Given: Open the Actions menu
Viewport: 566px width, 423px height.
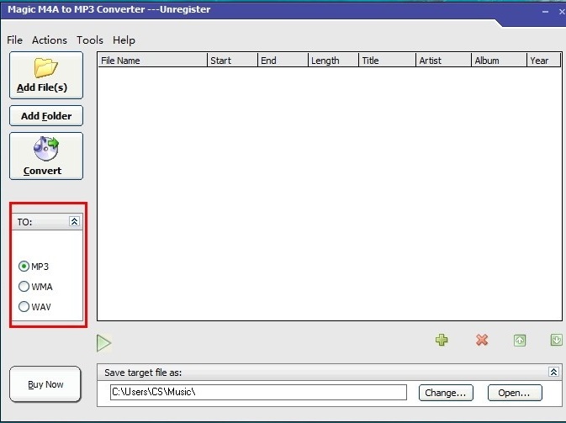Looking at the screenshot, I should (x=50, y=40).
